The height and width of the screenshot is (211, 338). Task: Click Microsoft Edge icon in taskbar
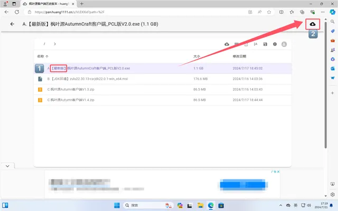tap(211, 205)
